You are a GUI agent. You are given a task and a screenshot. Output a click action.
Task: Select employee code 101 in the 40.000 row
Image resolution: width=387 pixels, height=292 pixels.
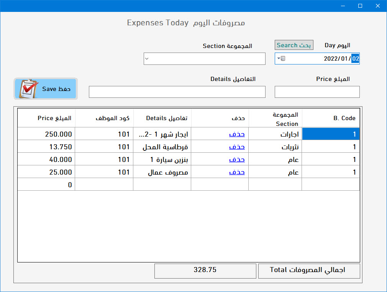[104, 159]
